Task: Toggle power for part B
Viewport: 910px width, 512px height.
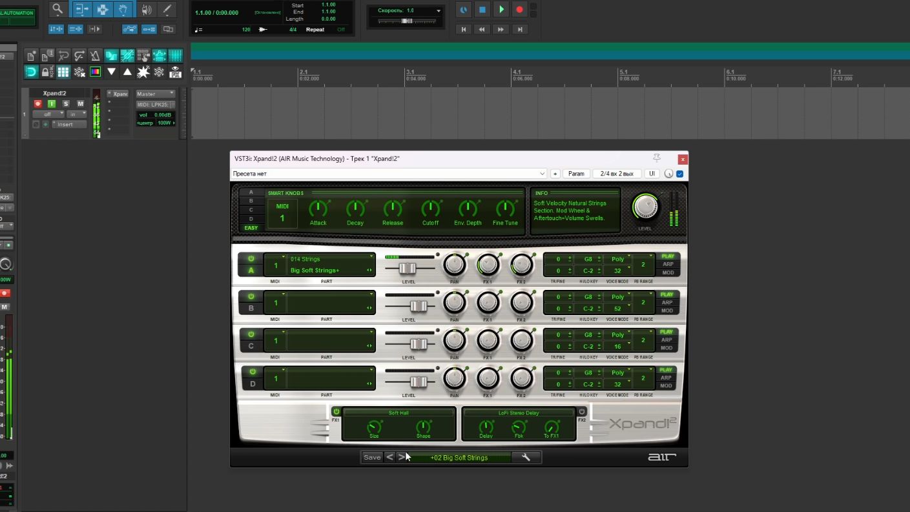Action: [x=251, y=297]
